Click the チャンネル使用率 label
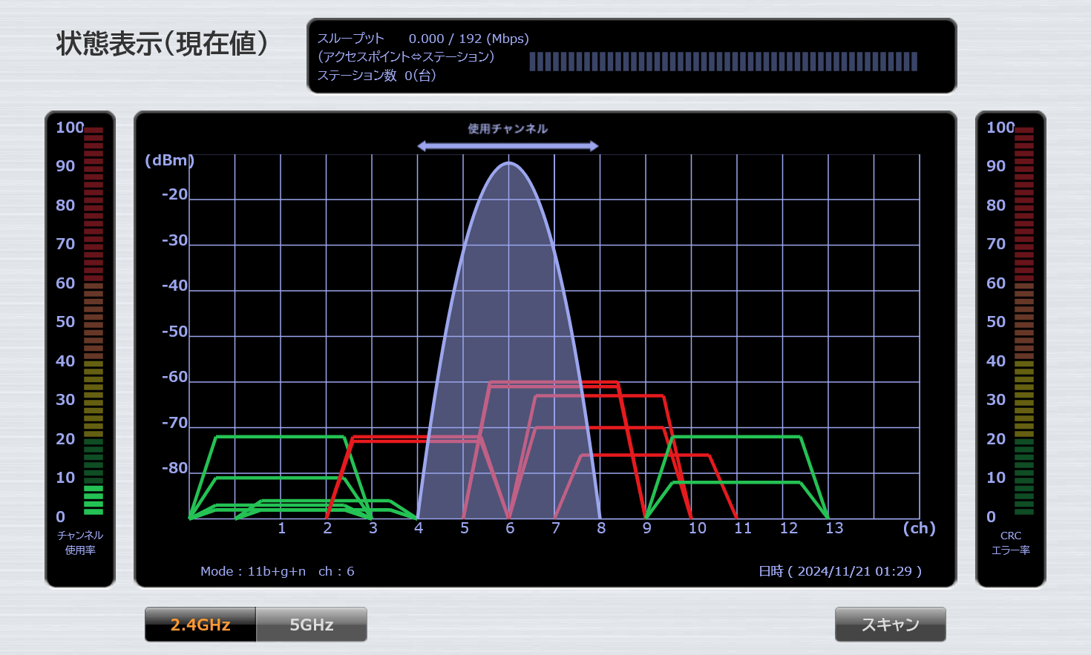The width and height of the screenshot is (1091, 655). coord(80,542)
